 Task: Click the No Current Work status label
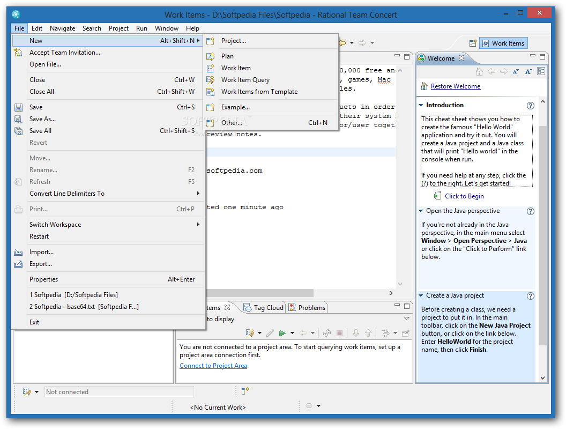[218, 408]
